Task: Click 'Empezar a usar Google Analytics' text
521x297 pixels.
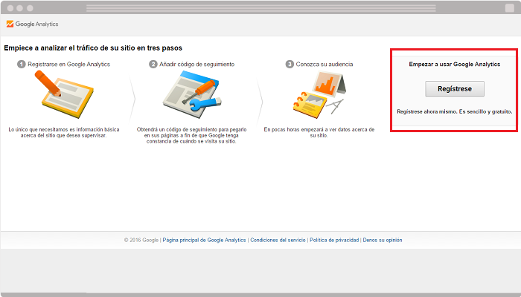Action: click(x=455, y=65)
